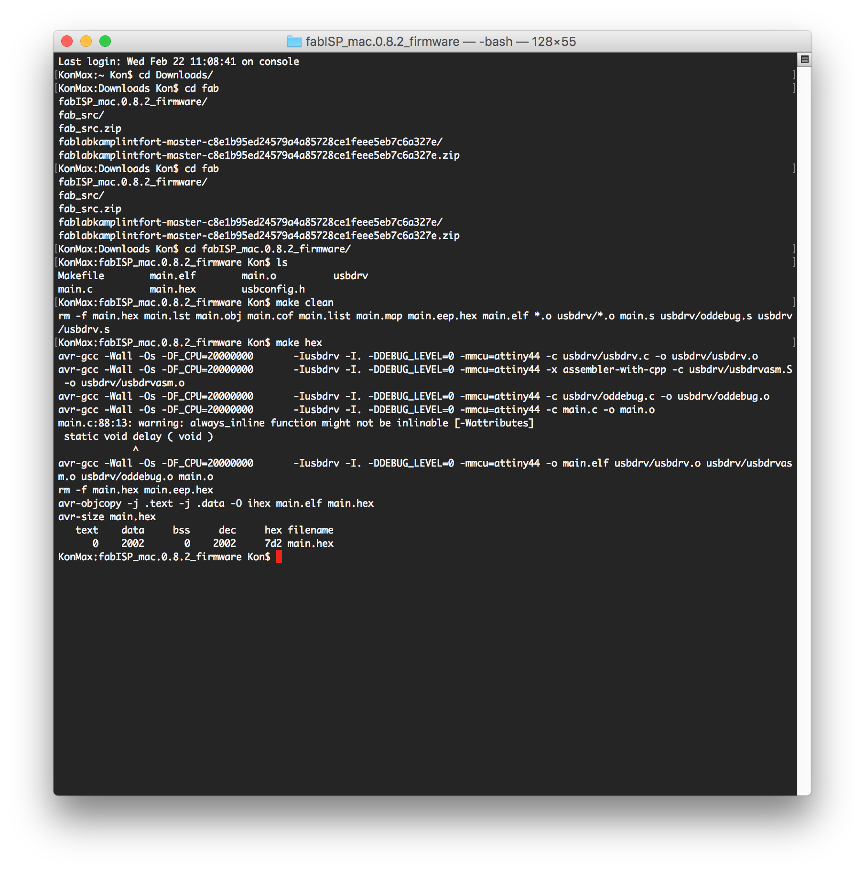
Task: Click 'usbdrv' in the ls output
Action: pos(351,276)
